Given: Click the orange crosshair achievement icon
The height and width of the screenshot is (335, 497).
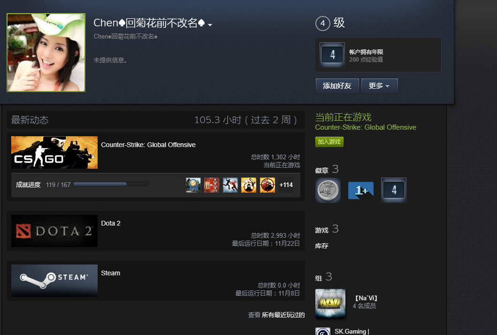Looking at the screenshot, I should 268,185.
